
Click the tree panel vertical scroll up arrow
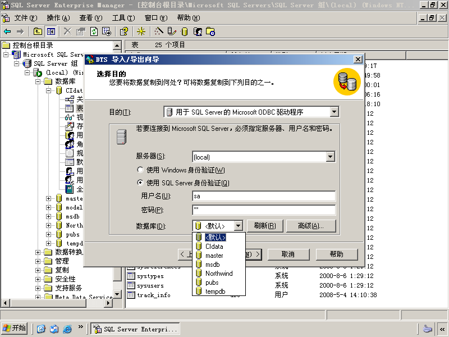pos(117,45)
